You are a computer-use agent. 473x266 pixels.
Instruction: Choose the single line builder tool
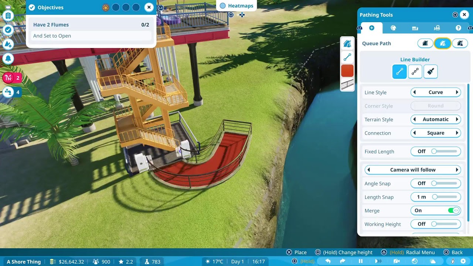pos(399,72)
